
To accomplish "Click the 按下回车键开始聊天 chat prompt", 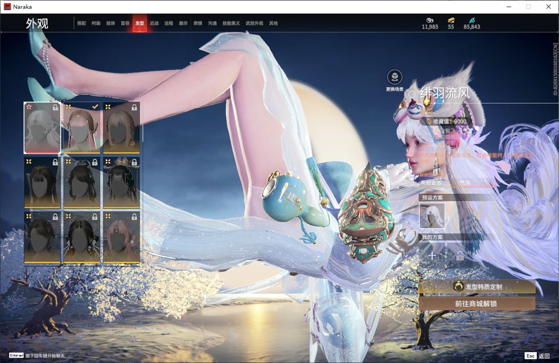I will click(x=45, y=355).
